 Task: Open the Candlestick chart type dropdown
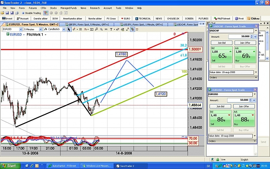tap(64, 29)
